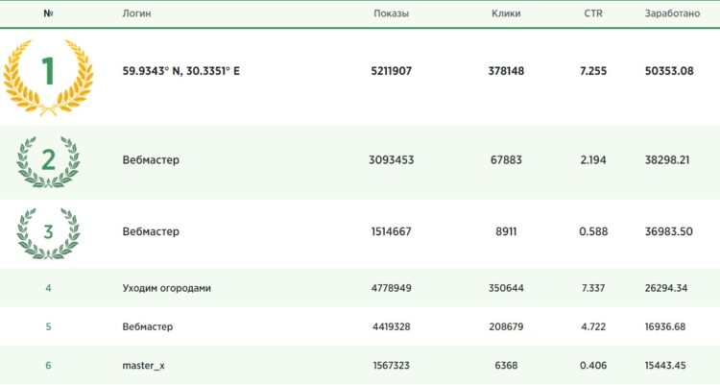The width and height of the screenshot is (720, 385).
Task: Sort by the Показы column header
Action: pos(391,14)
